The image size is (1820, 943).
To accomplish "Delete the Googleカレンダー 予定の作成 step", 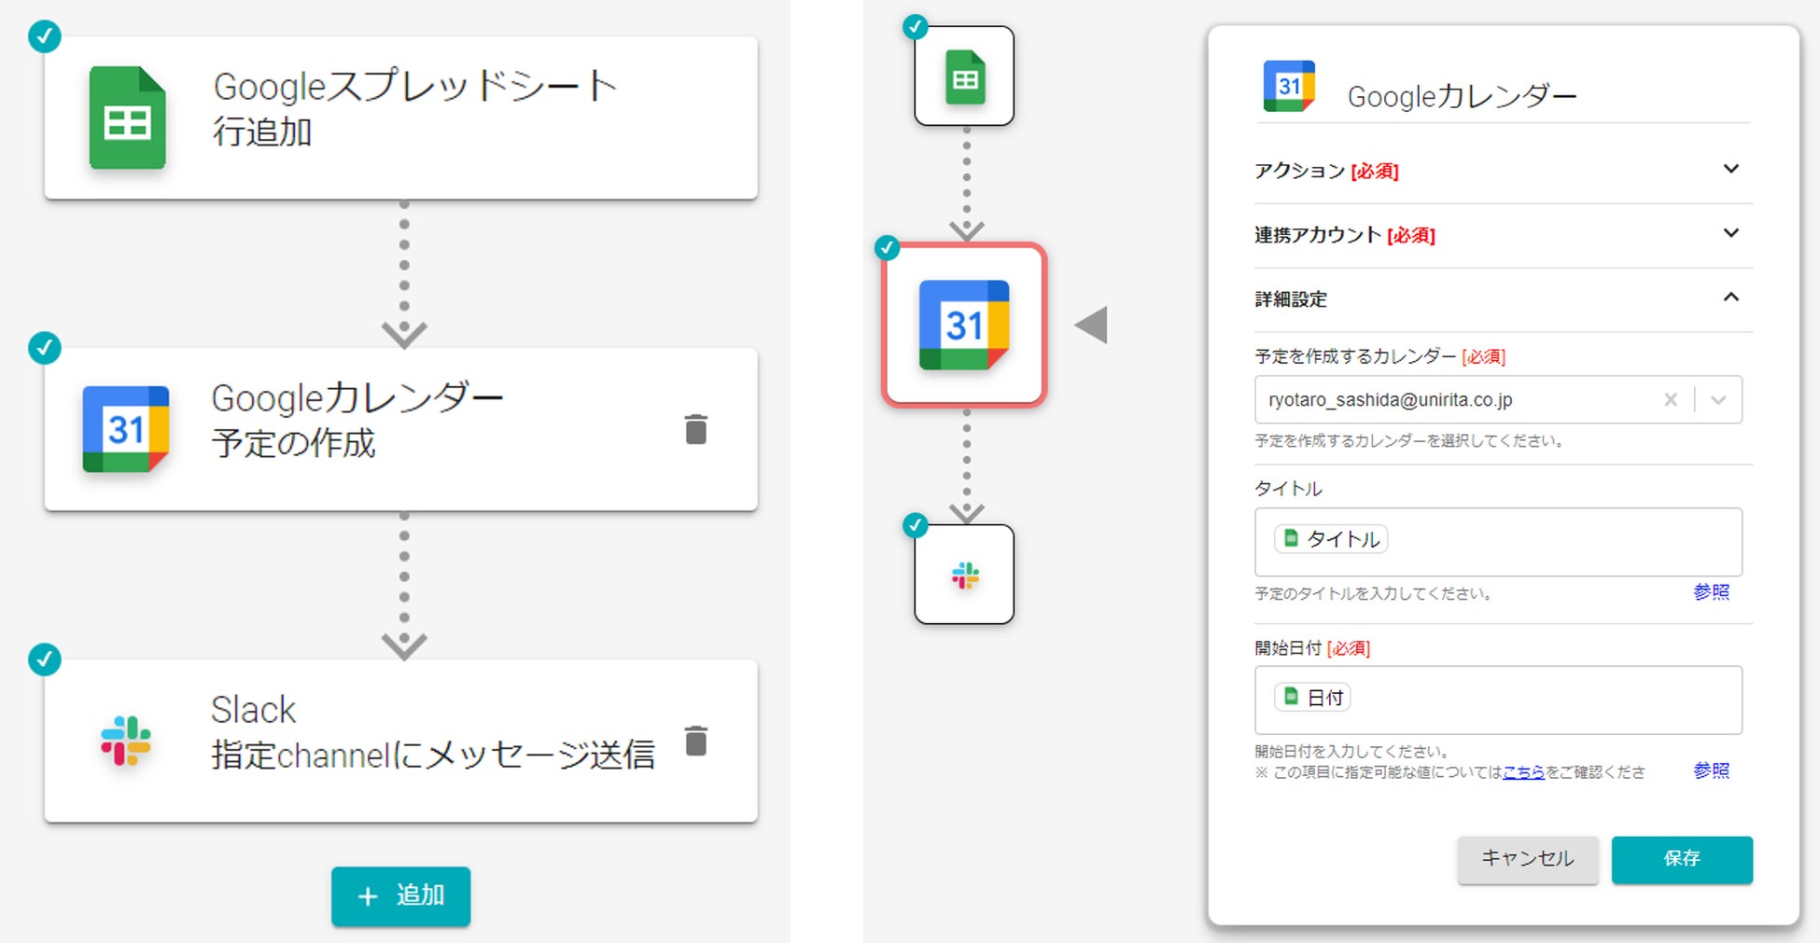I will [x=696, y=429].
